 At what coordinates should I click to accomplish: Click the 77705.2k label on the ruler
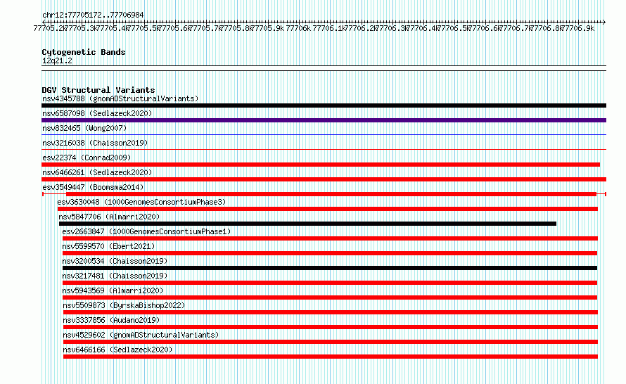tap(49, 28)
